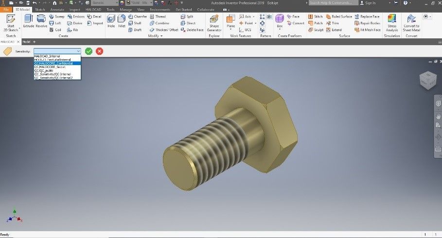This screenshot has height=238, width=442.
Task: Select the Patch surface tool
Action: (x=316, y=23)
